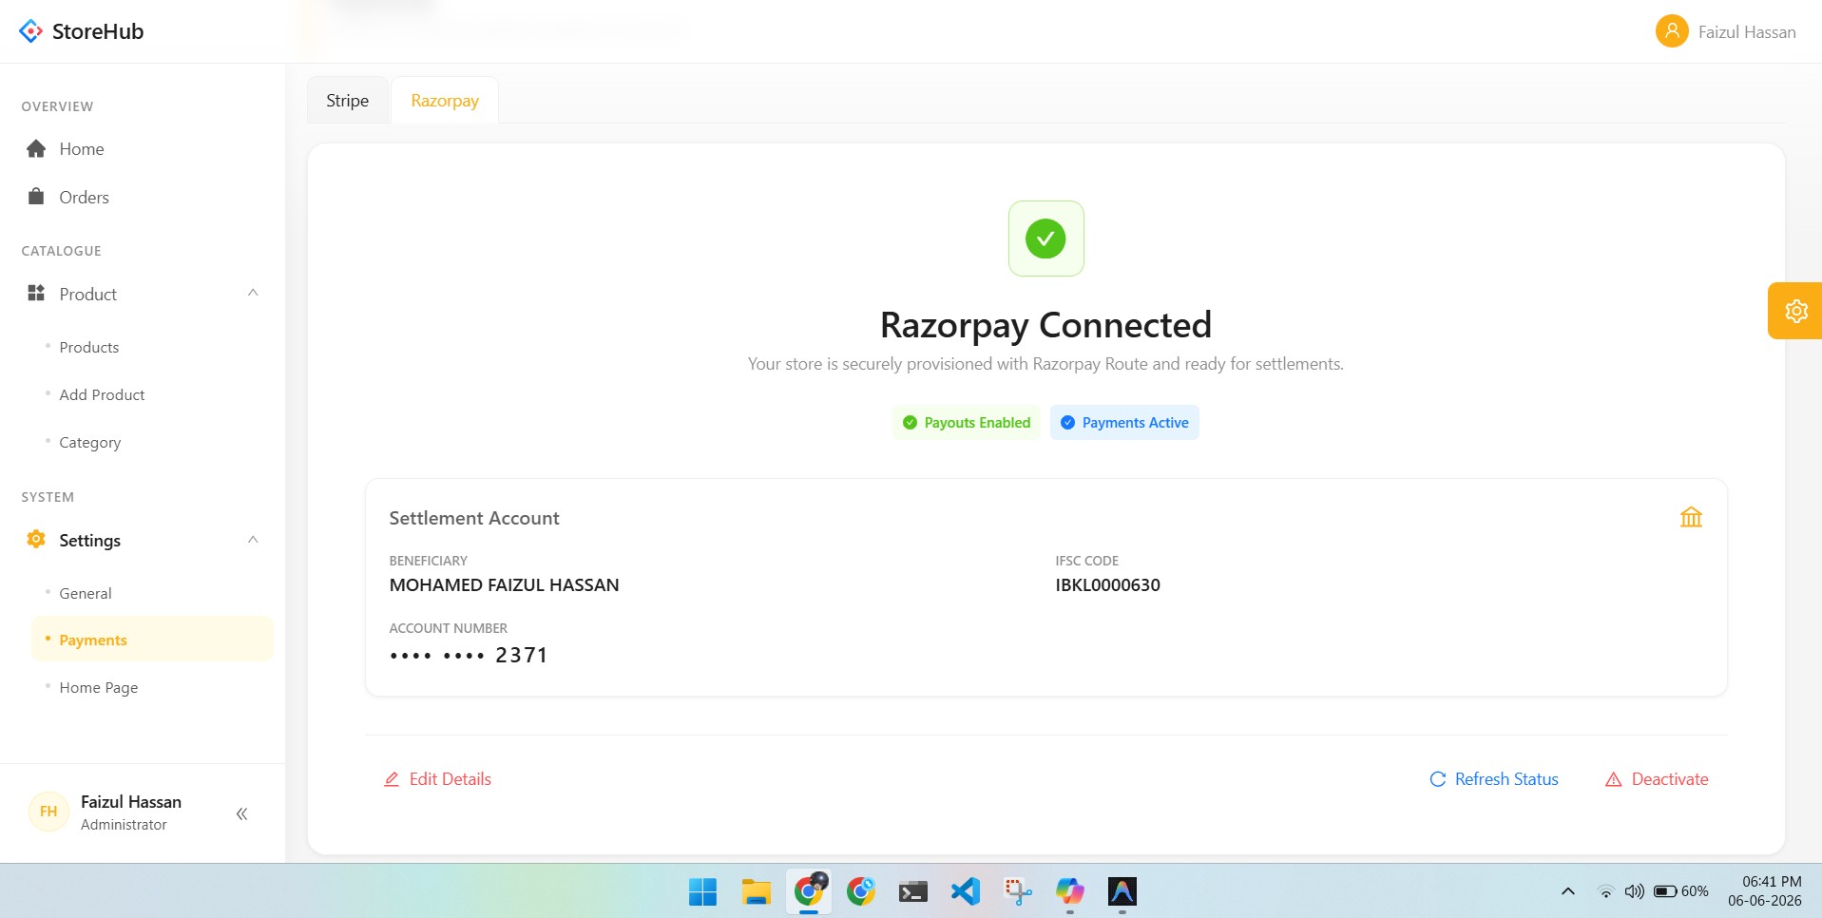The width and height of the screenshot is (1822, 918).
Task: Collapse the Product menu chevron
Action: pos(253,293)
